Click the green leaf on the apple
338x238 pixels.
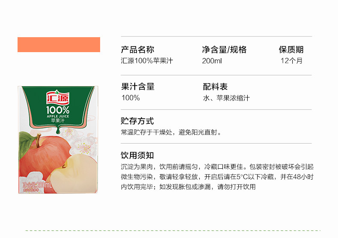[27, 144]
